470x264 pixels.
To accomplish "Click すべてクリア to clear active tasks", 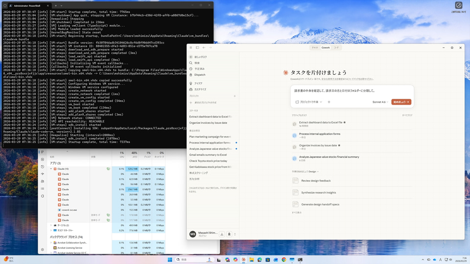I will click(x=407, y=115).
